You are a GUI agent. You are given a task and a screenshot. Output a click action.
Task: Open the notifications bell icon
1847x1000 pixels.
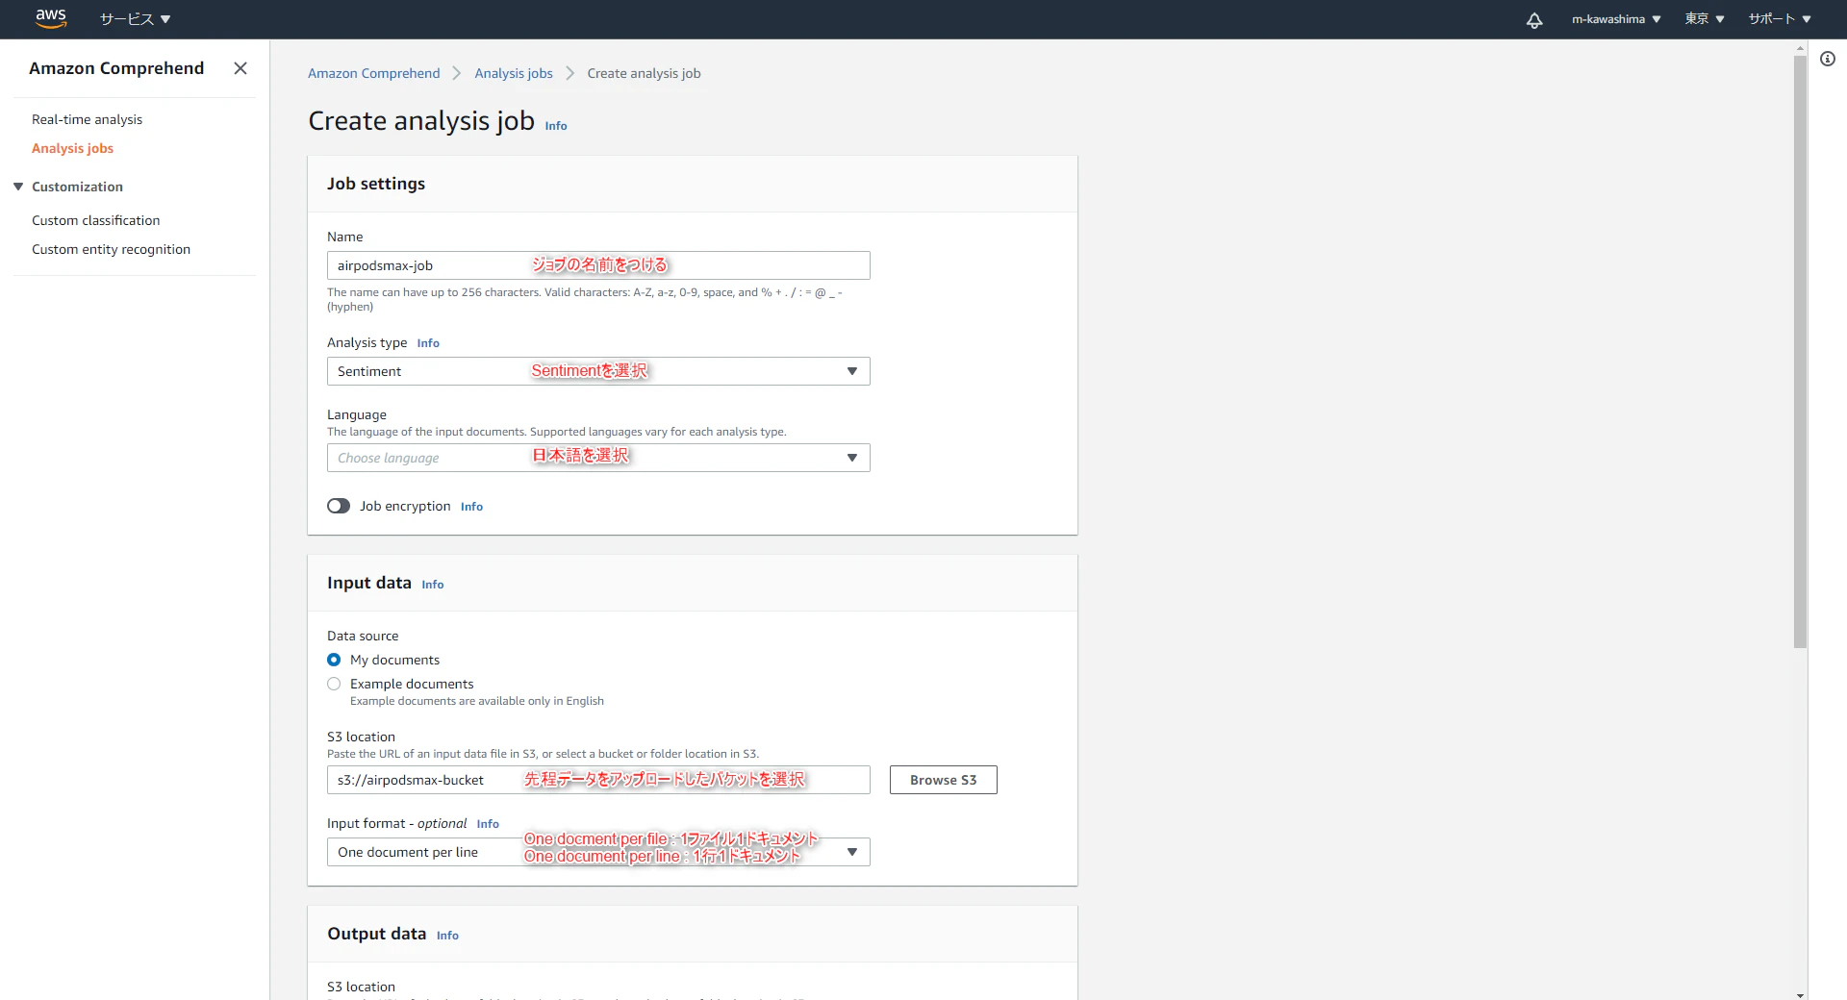point(1534,19)
